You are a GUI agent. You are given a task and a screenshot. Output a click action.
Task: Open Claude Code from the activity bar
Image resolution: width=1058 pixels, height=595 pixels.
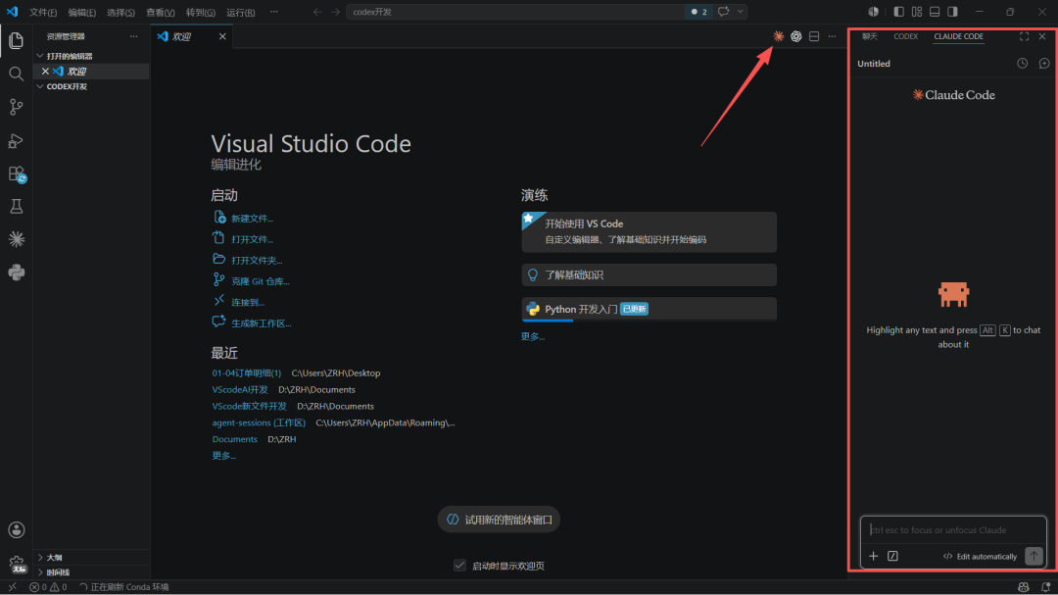coord(17,239)
